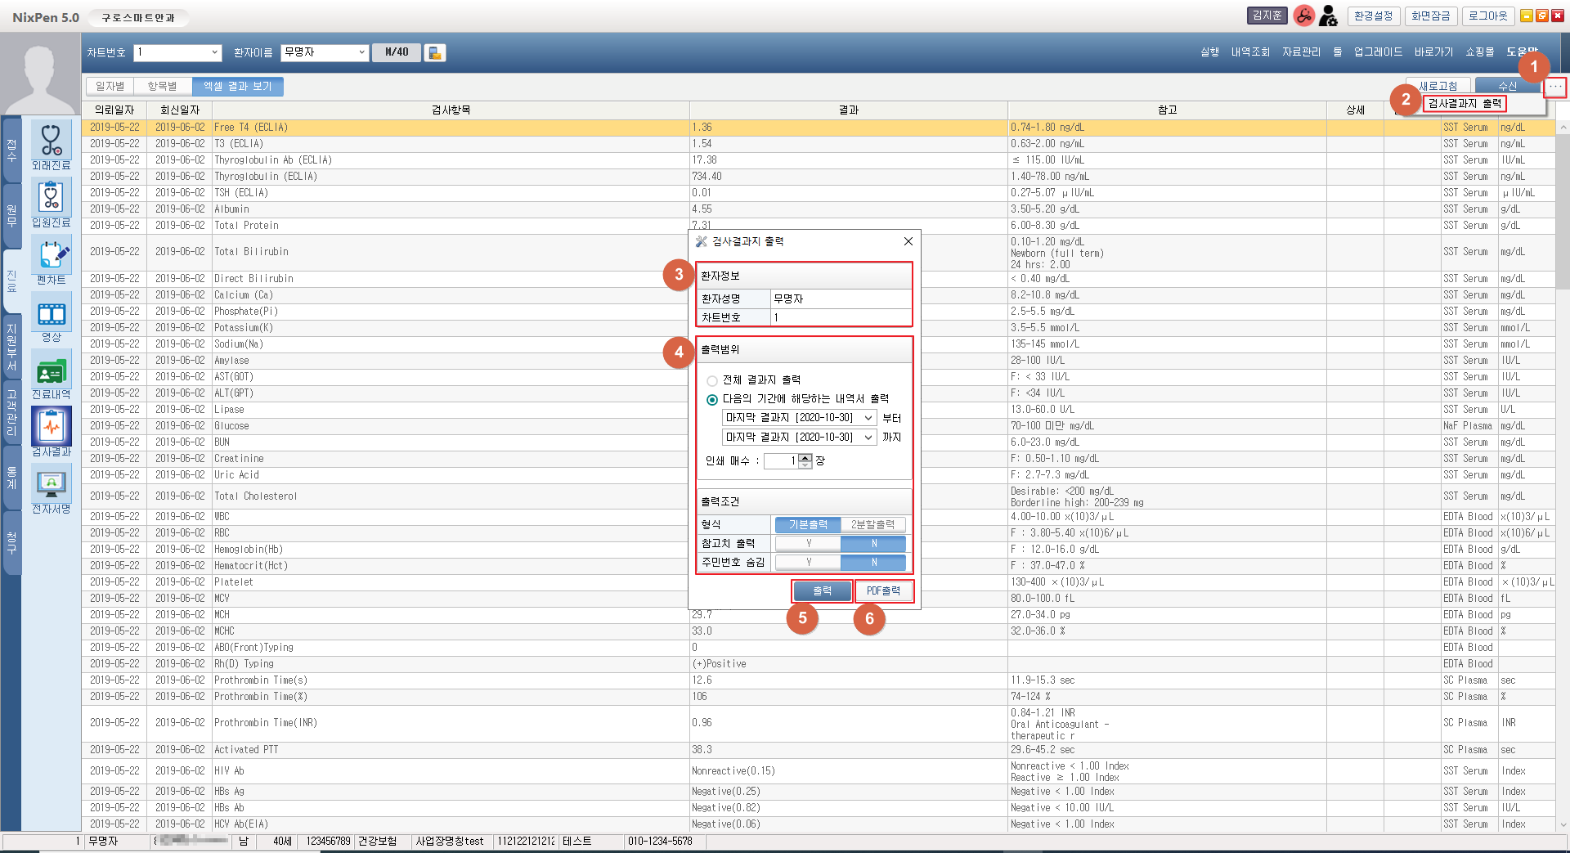Viewport: 1570px width, 853px height.
Task: Set 주민번호 숨김 toggle to Y
Action: click(x=808, y=563)
